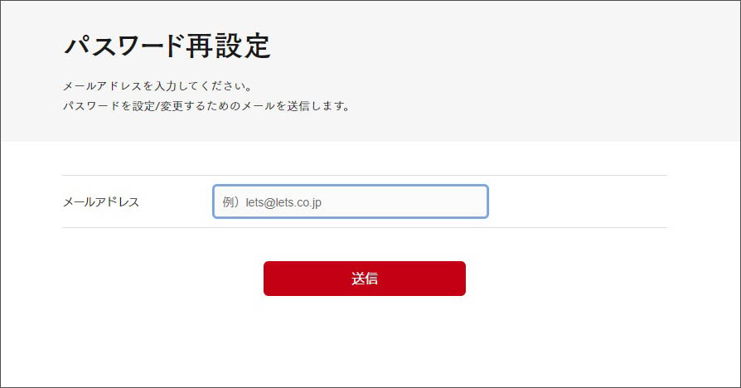Select the パスワード再設定 page heading
Screen dimensions: 741x388
point(167,46)
